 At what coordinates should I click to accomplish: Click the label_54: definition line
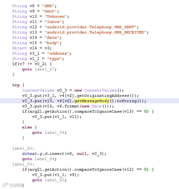23,164
